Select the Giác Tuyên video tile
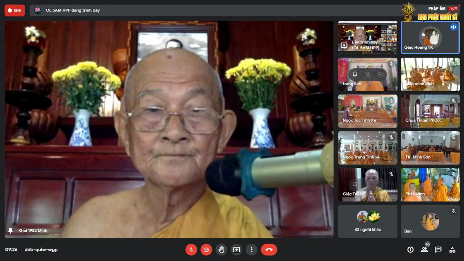Screen dimensions: 464x261 point(367,185)
